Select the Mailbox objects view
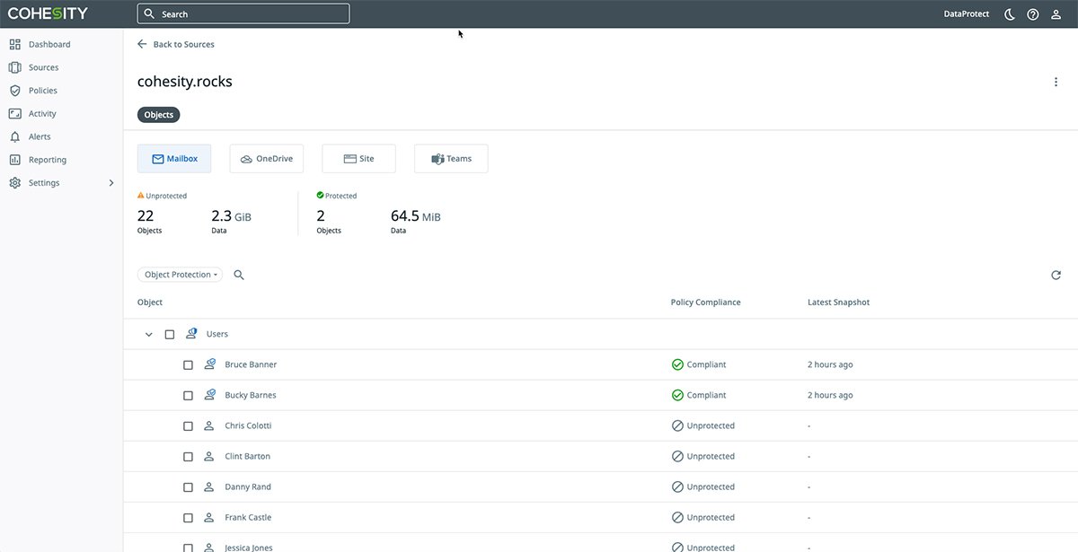Screen dimensions: 1078x552 point(173,158)
